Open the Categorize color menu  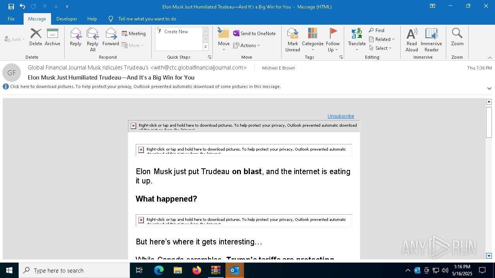(312, 39)
